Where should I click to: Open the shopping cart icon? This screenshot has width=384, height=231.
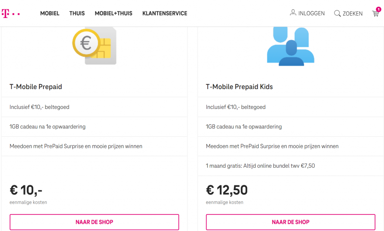coord(375,14)
